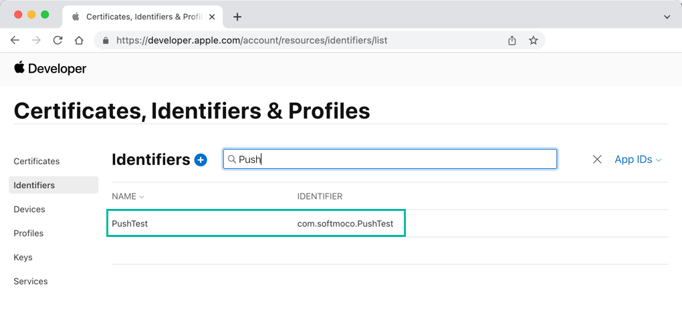Click the browser reload icon
Image resolution: width=682 pixels, height=311 pixels.
(58, 40)
